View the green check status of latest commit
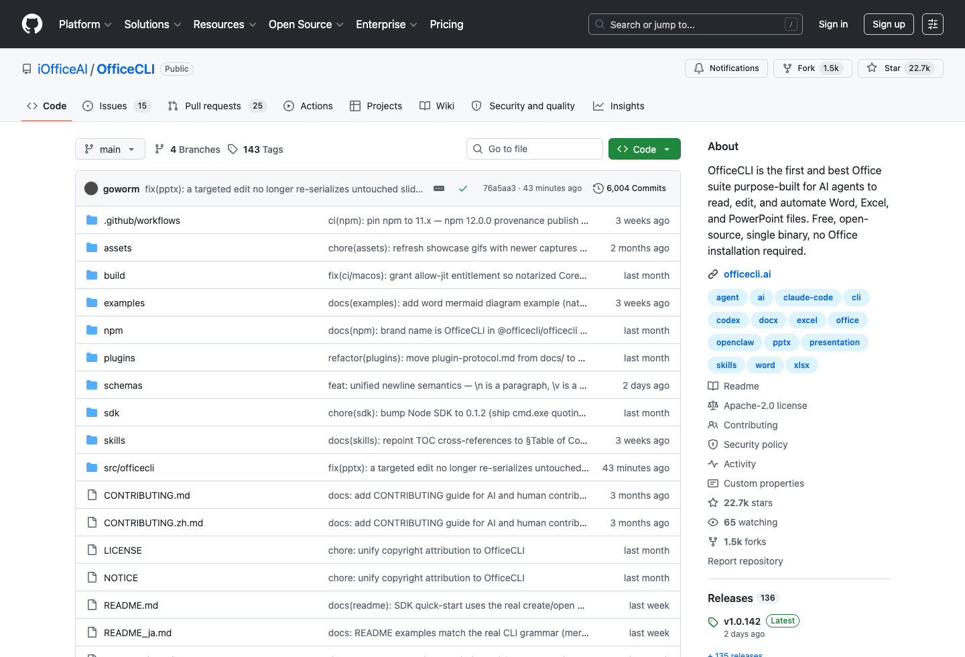 (x=463, y=188)
